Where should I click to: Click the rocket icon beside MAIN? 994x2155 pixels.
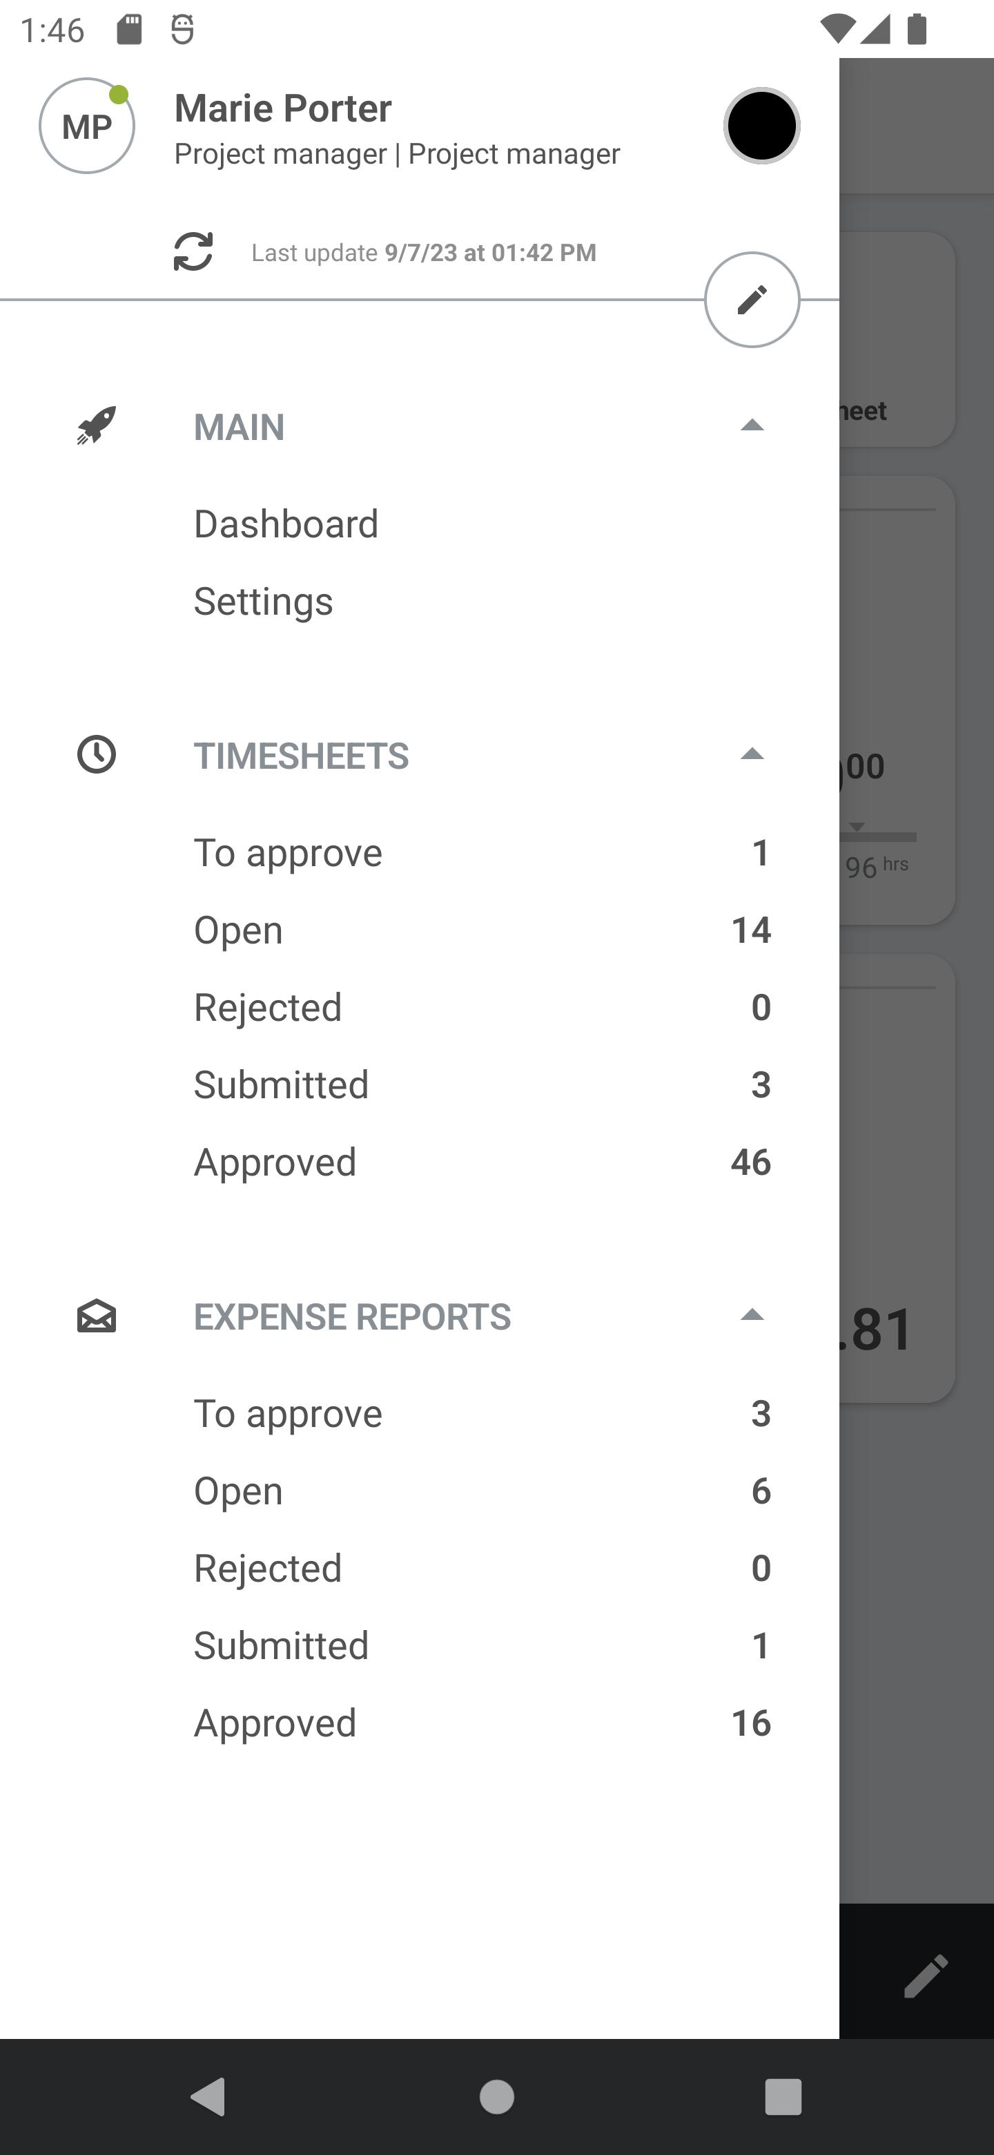pyautogui.click(x=96, y=425)
